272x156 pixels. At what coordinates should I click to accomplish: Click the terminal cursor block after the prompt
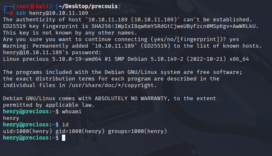[64, 138]
